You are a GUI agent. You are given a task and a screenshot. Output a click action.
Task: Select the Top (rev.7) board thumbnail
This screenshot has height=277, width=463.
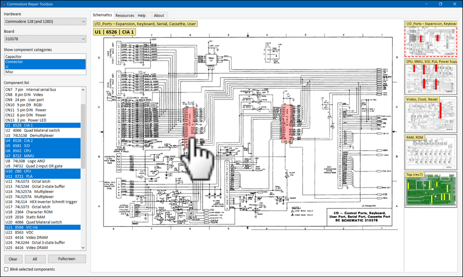(431, 190)
